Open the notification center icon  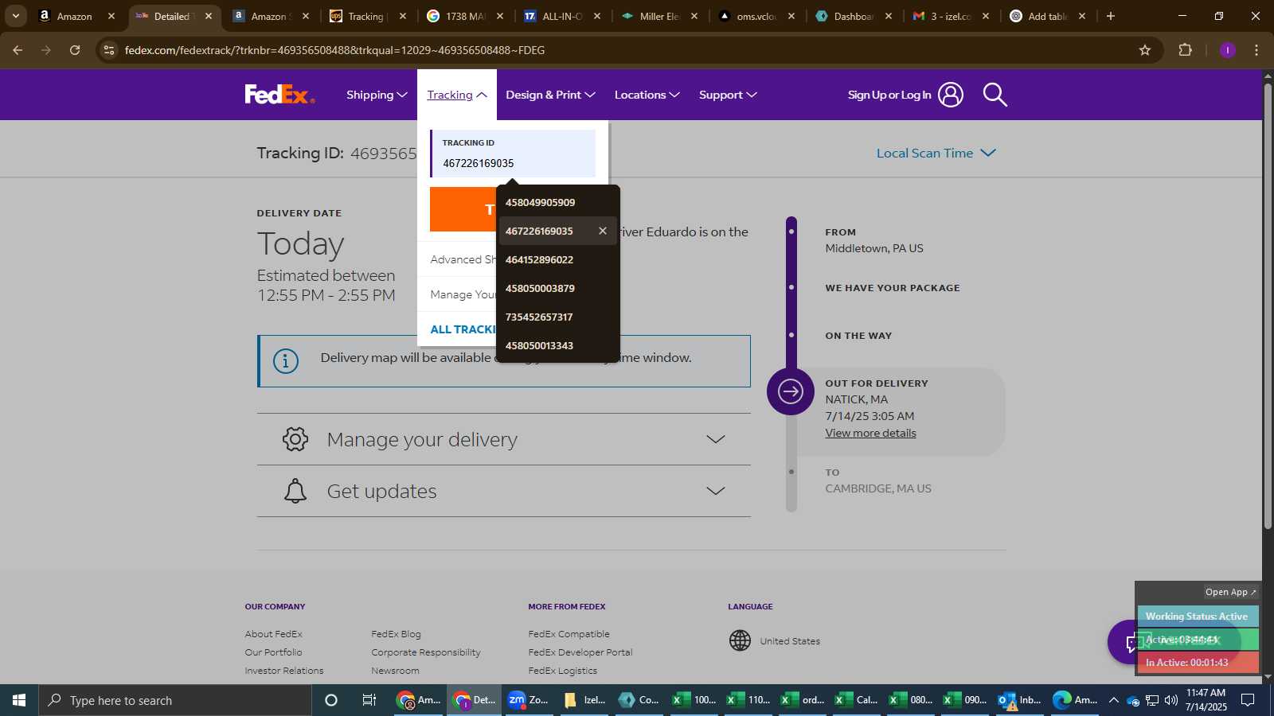(x=1248, y=700)
